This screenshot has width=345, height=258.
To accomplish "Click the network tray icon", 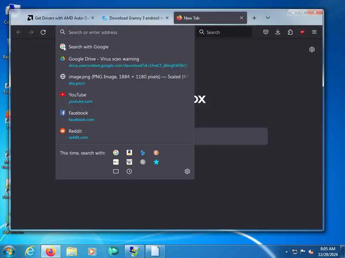I will [294, 252].
